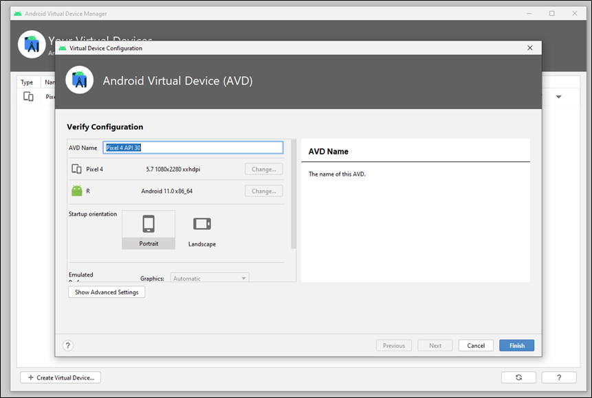
Task: Click device type icon in AVD Manager list
Action: [x=28, y=97]
